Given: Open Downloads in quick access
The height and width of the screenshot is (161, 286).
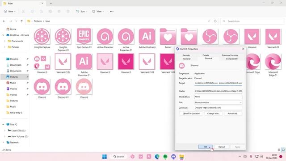Looking at the screenshot, I should coord(16,65).
